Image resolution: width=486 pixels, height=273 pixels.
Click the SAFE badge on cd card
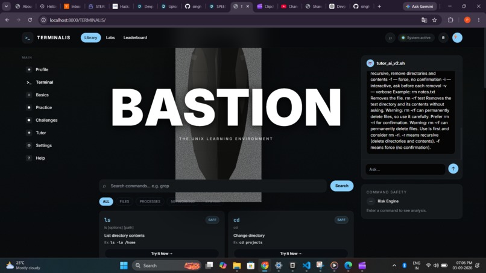pyautogui.click(x=341, y=220)
